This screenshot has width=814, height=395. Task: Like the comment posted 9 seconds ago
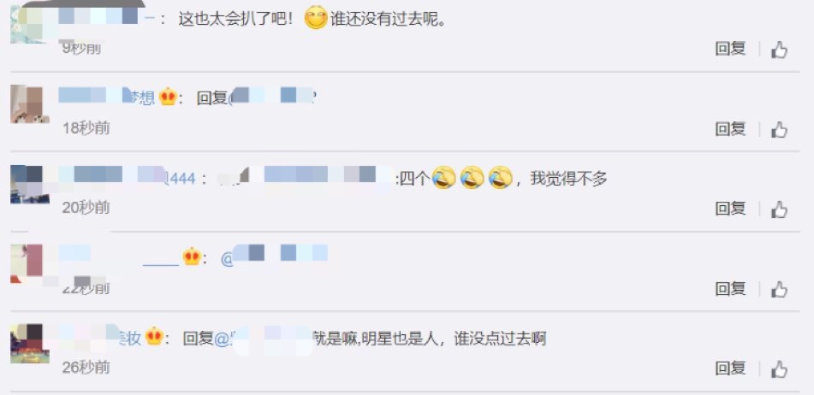click(x=779, y=50)
